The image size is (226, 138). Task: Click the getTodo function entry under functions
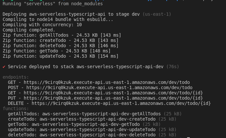84,124
